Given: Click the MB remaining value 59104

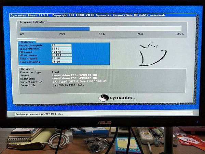Looking at the screenshot, I should tap(61, 55).
